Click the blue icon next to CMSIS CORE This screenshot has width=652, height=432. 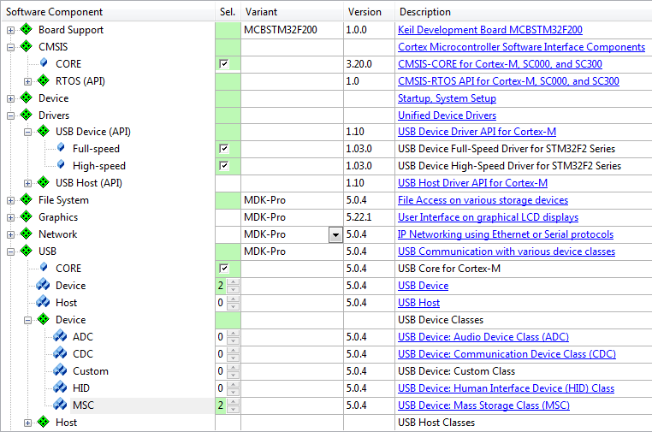[x=44, y=62]
